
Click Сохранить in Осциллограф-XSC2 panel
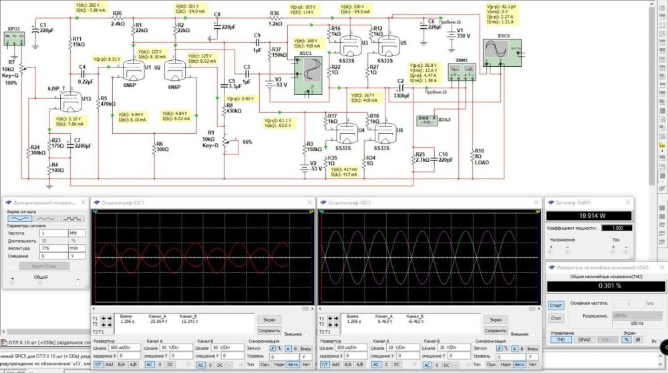click(495, 330)
